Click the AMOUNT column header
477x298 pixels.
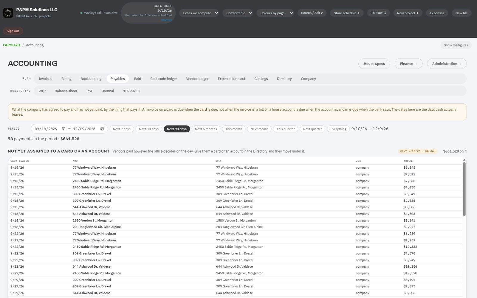(408, 161)
